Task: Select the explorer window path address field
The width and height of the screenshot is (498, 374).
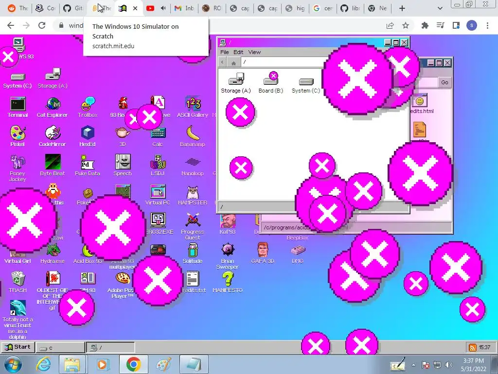Action: click(283, 62)
